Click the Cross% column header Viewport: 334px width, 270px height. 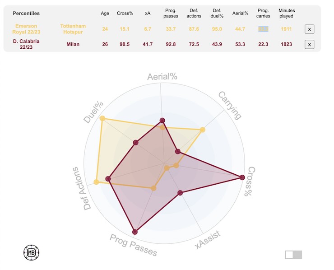[x=125, y=13]
